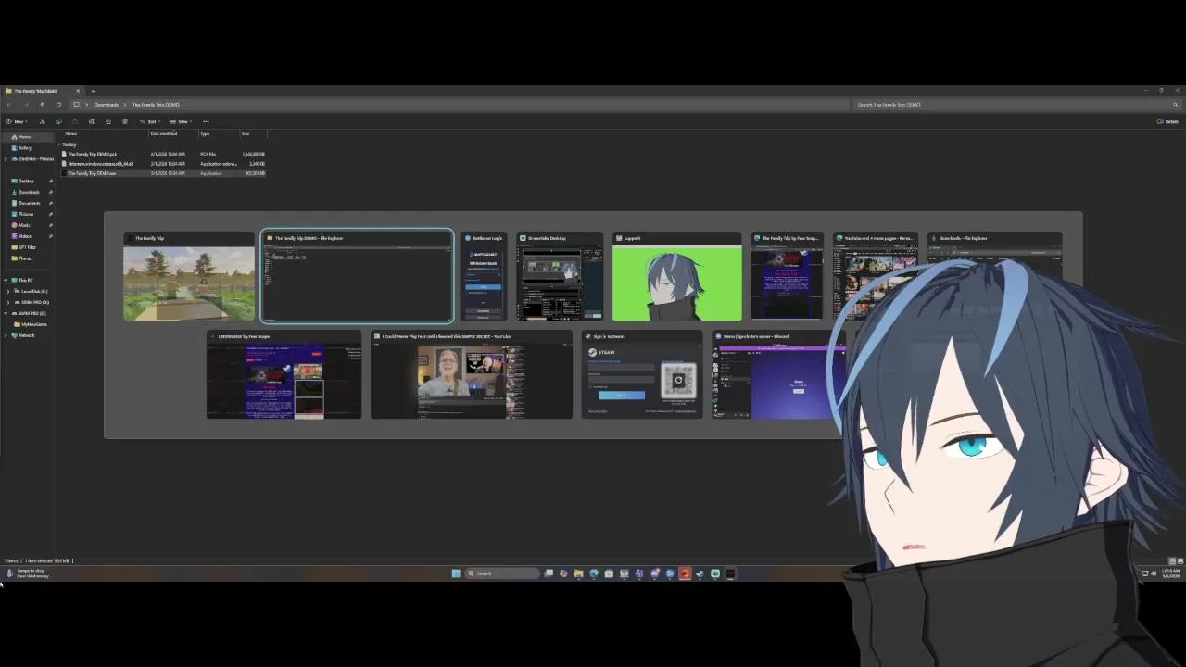Sort by Size column header

[x=246, y=134]
